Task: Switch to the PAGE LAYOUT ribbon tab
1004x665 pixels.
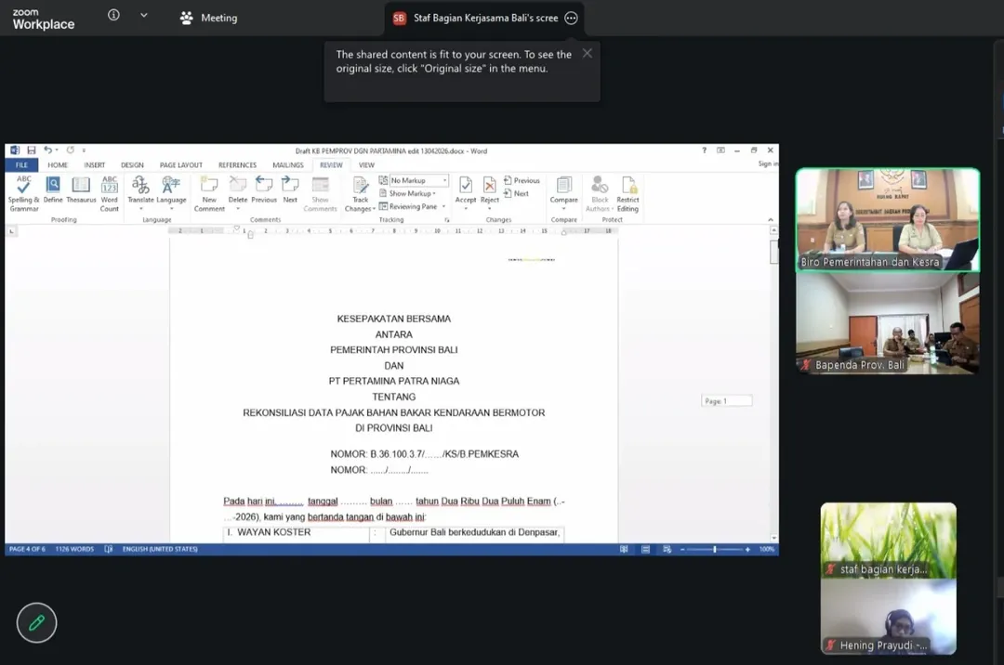Action: 180,165
